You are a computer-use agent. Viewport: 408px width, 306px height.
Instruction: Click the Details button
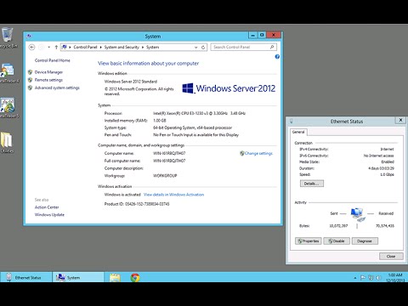point(312,184)
